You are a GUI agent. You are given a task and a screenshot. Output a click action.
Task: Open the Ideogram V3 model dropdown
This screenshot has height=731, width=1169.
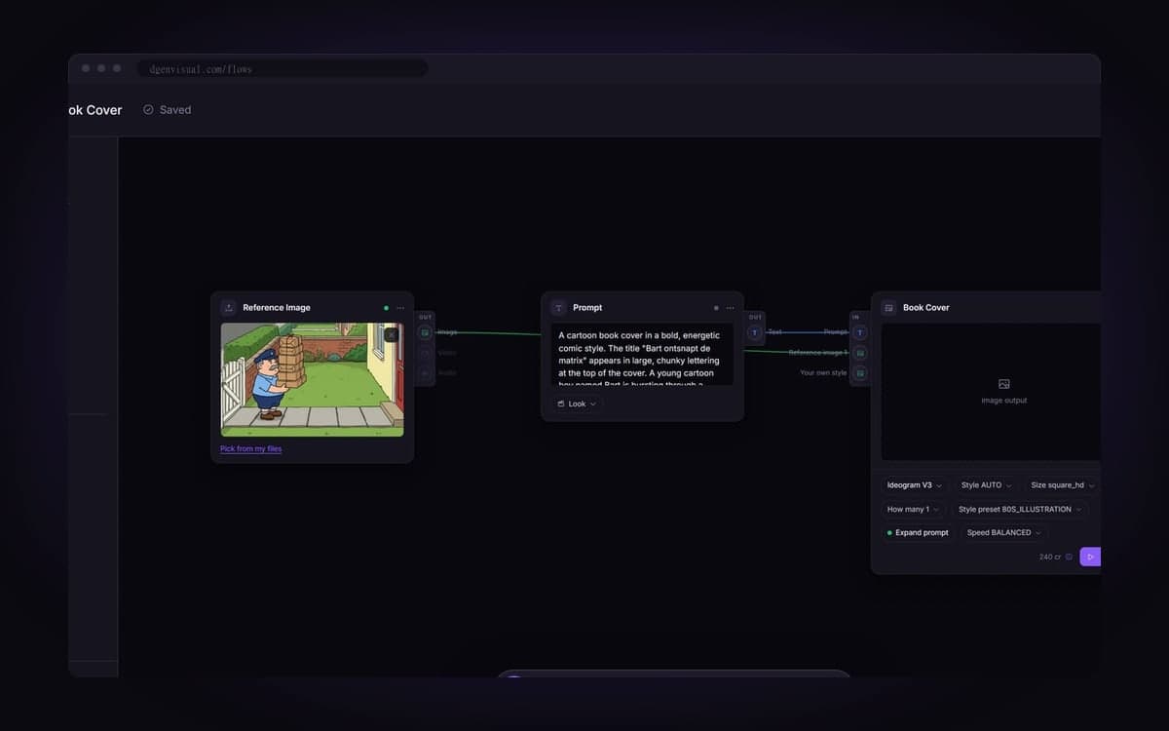tap(915, 485)
